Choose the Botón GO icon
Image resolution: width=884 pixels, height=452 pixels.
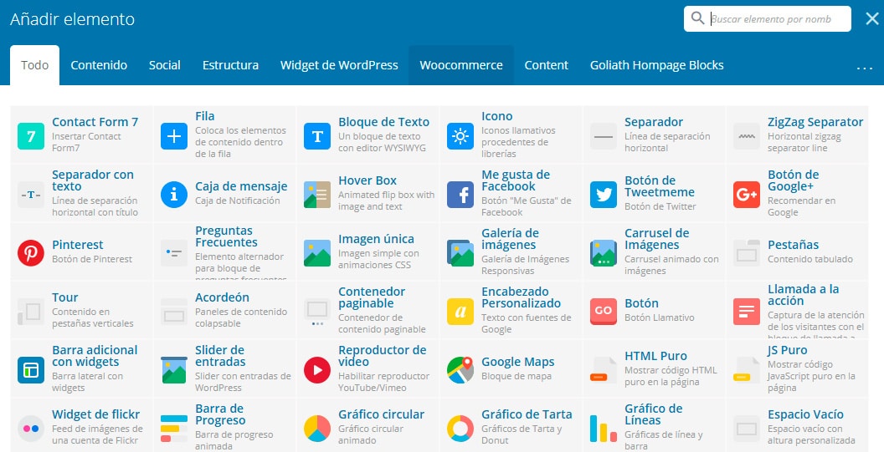click(604, 312)
